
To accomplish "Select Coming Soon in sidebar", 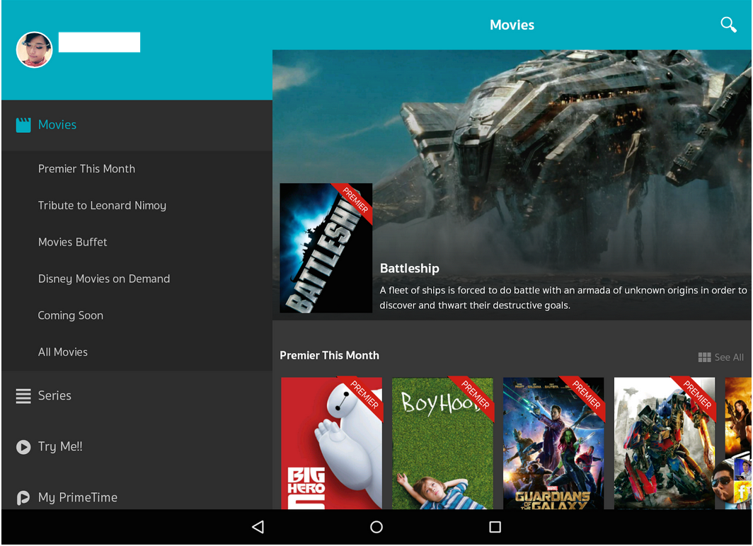I will coord(137,315).
